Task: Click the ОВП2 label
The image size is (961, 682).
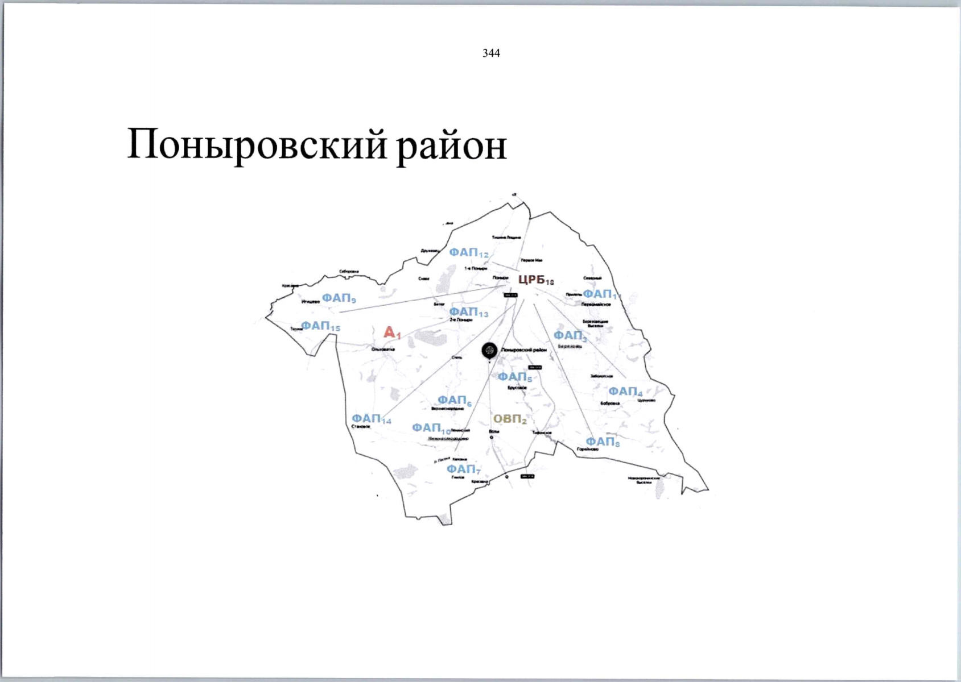Action: click(510, 419)
